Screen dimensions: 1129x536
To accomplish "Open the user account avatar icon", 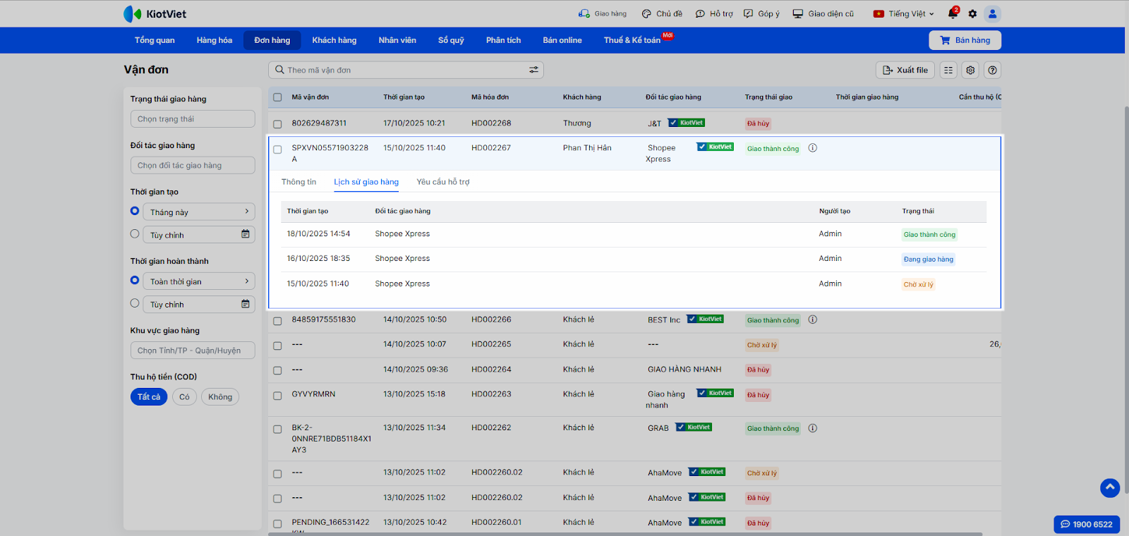I will pyautogui.click(x=992, y=13).
